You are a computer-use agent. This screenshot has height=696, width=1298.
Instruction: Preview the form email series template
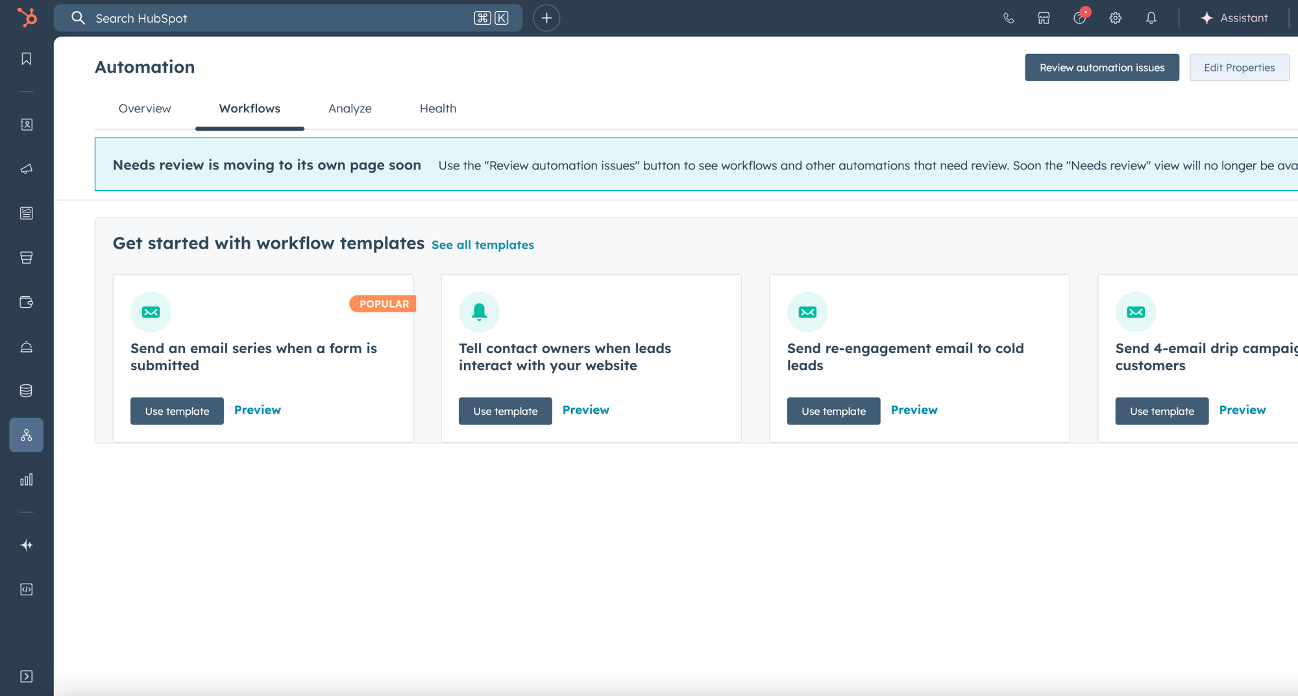(x=258, y=410)
